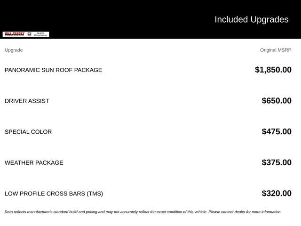Click the Original MSRP column header
The image size is (301, 226).
point(276,50)
